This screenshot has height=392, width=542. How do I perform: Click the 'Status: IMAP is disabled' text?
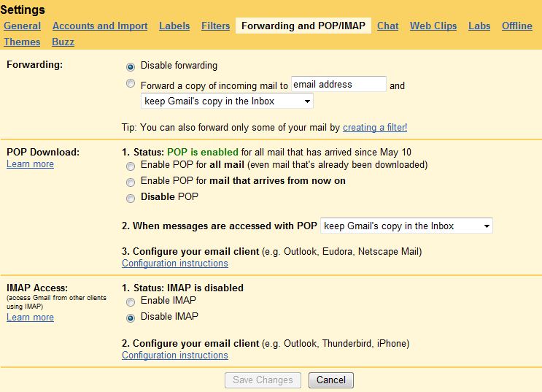[188, 288]
